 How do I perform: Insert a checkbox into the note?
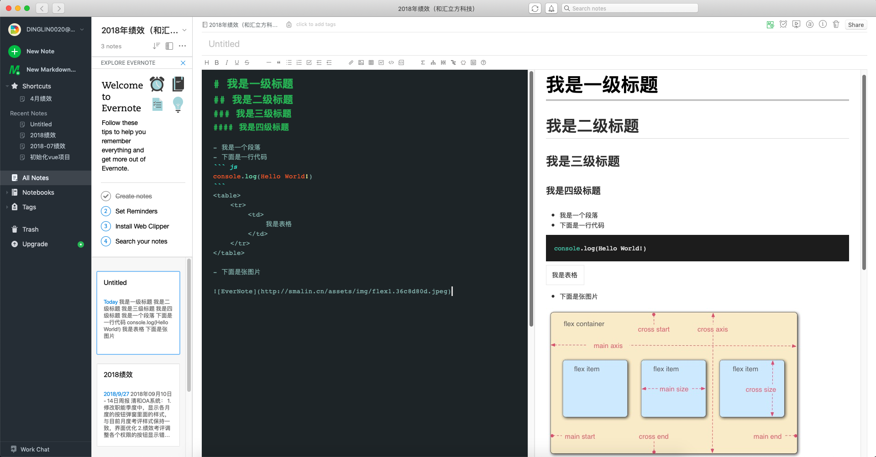309,62
